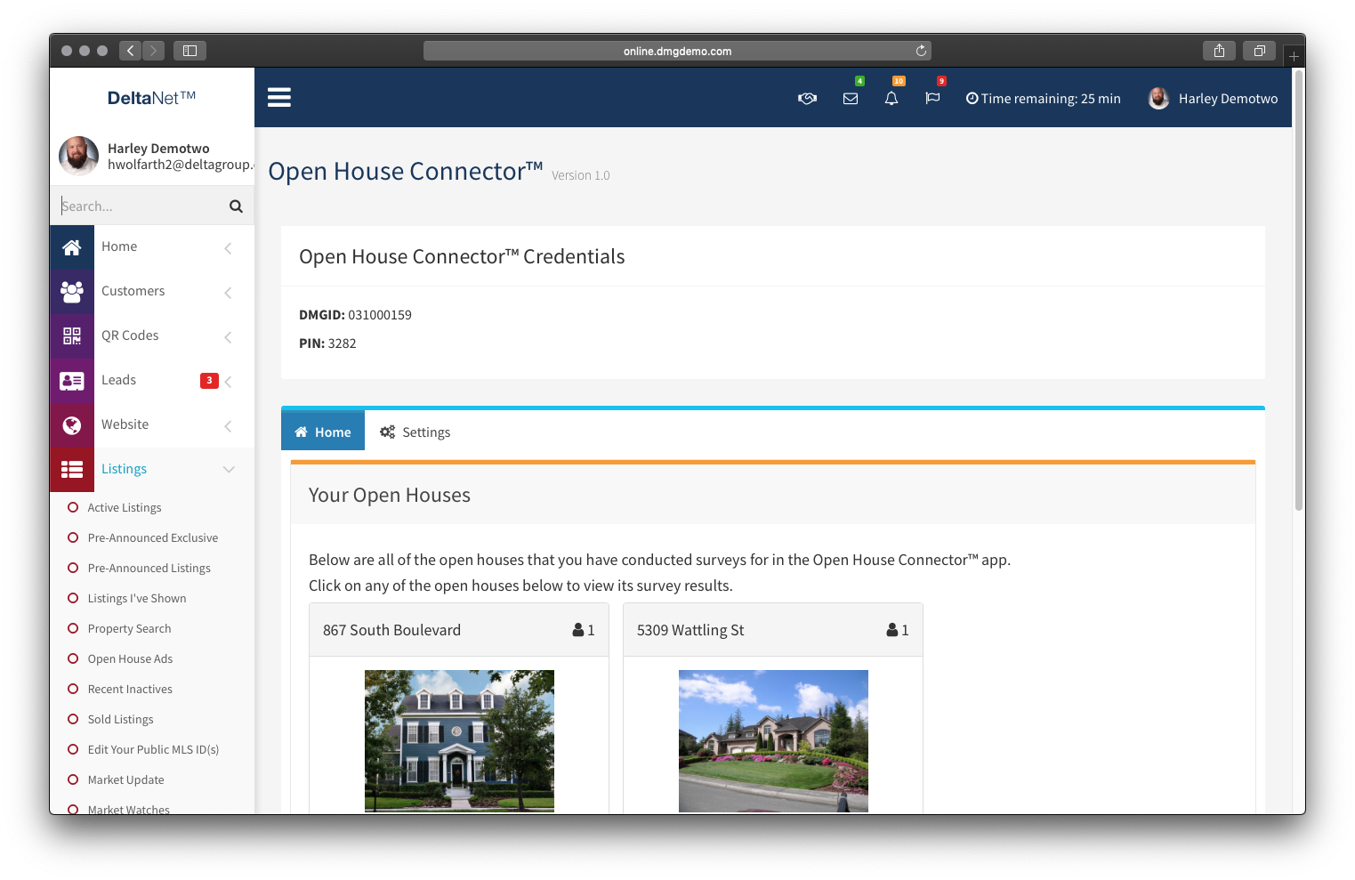Click the Website globe sidebar icon
This screenshot has height=880, width=1355.
click(x=72, y=425)
